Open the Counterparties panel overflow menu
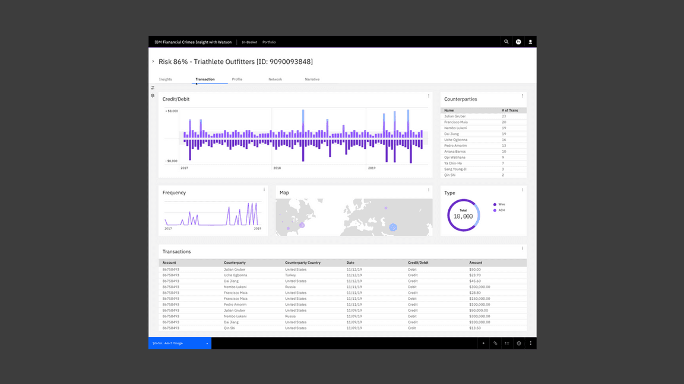This screenshot has height=384, width=684. tap(522, 96)
